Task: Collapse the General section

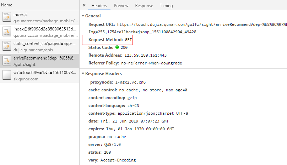Action: (83, 16)
